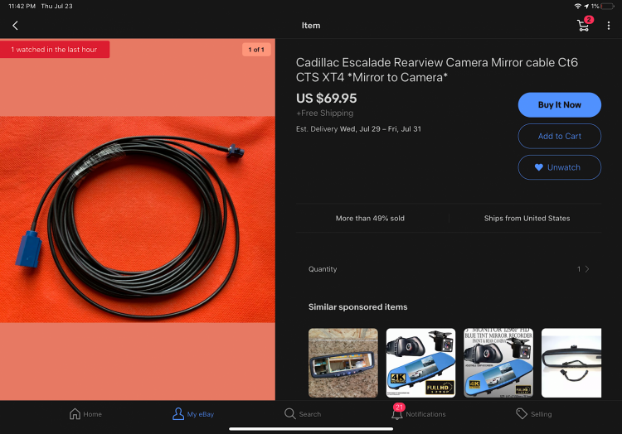
Task: Click the Buy It Now button
Action: point(559,104)
